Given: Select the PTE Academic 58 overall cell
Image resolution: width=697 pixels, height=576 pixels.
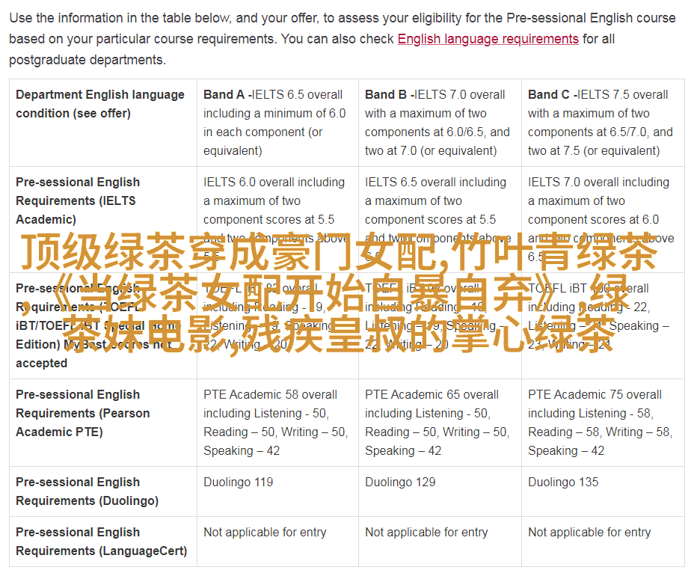Looking at the screenshot, I should click(x=274, y=422).
